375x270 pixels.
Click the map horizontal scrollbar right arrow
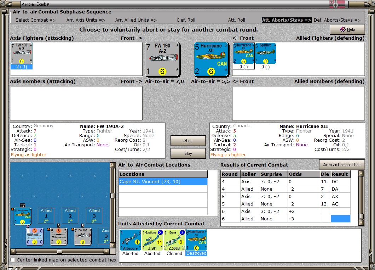pyautogui.click(x=107, y=251)
